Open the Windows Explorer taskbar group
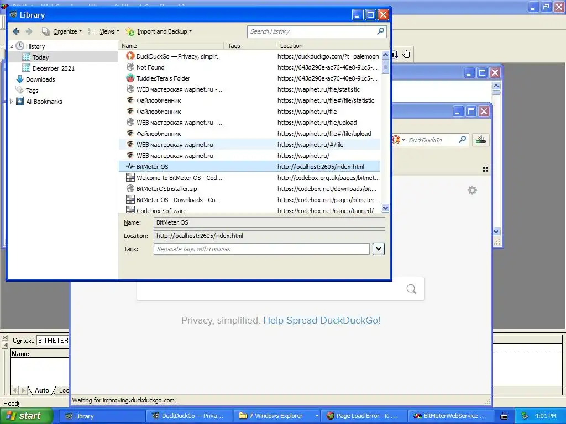Viewport: 566px width, 424px height. point(277,416)
